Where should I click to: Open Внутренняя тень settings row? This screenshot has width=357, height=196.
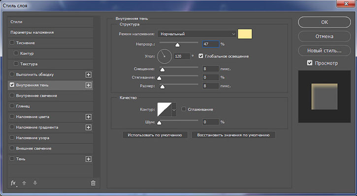(x=51, y=85)
